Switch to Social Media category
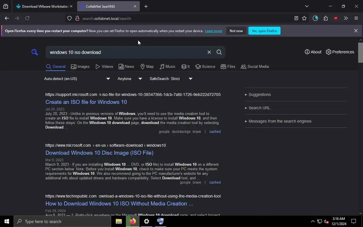Image resolution: width=363 pixels, height=227 pixels. pos(255,67)
